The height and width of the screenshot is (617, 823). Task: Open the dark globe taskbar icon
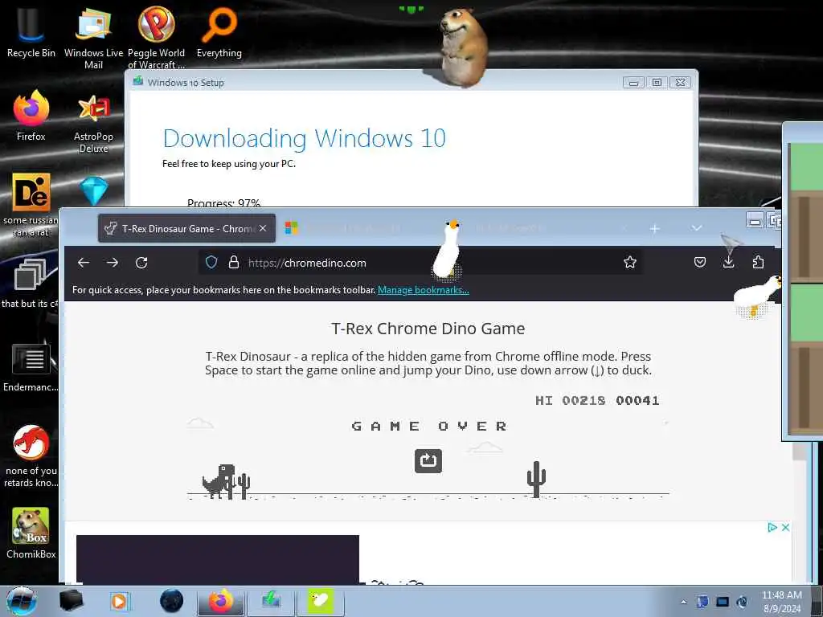[172, 601]
